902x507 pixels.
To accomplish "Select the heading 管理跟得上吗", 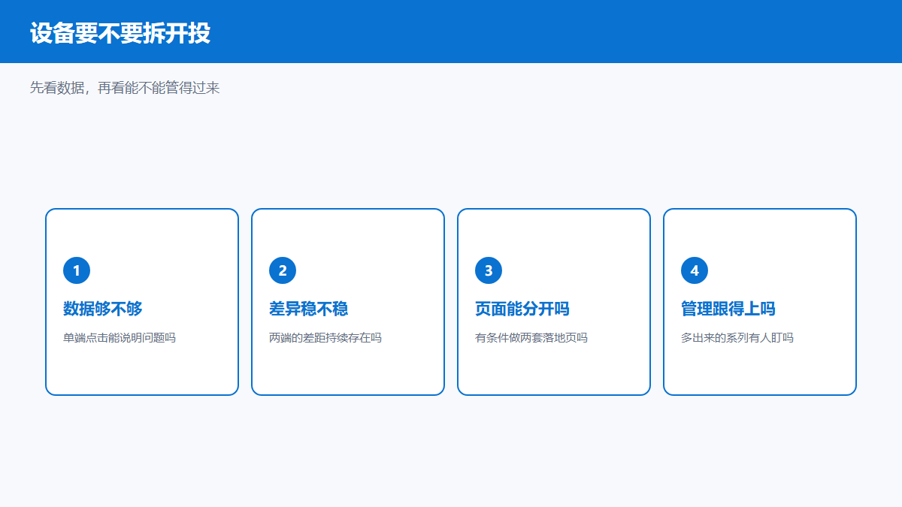I will (728, 309).
